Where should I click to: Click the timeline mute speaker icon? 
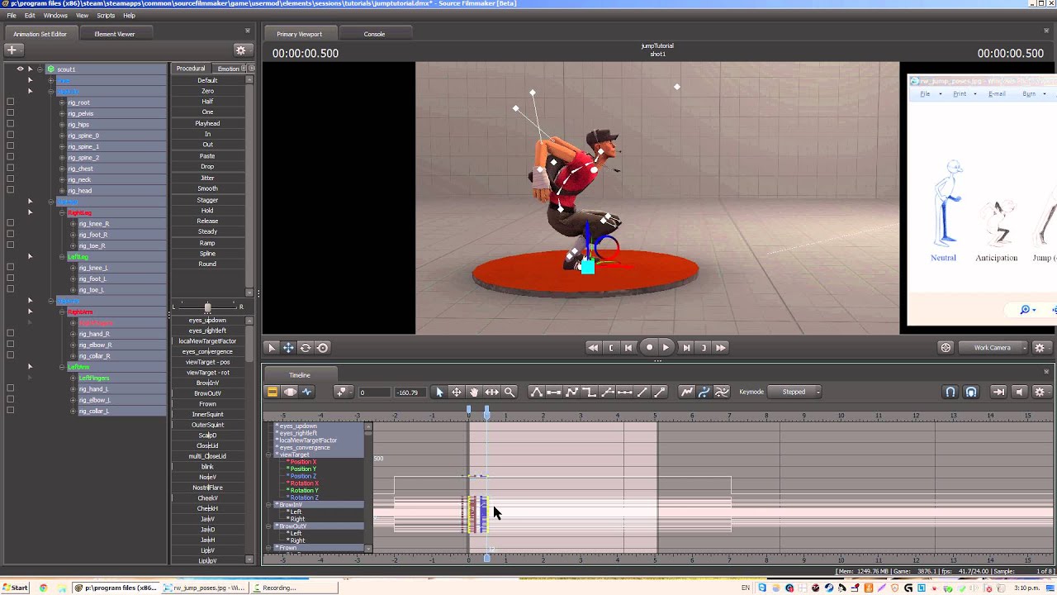[1019, 392]
